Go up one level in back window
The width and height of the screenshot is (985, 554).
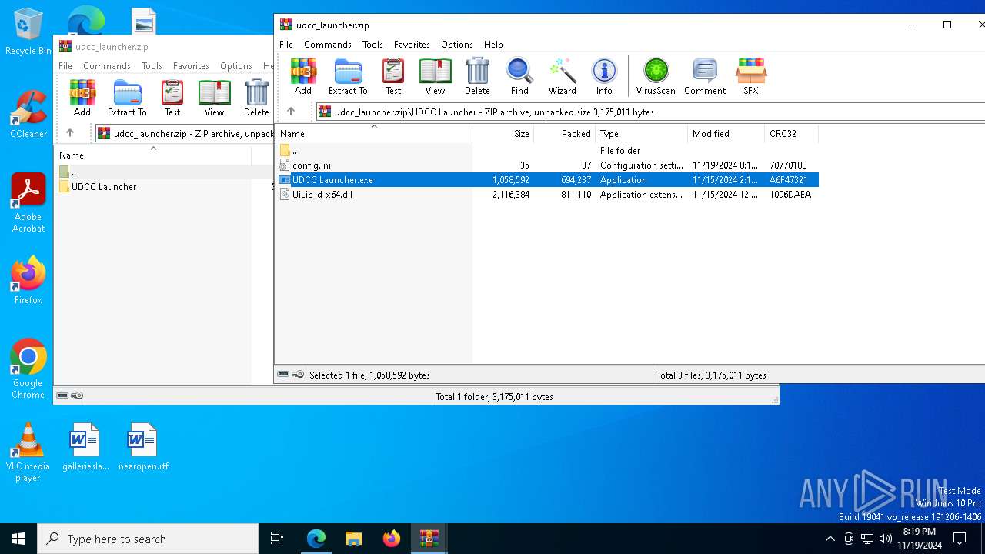[70, 133]
